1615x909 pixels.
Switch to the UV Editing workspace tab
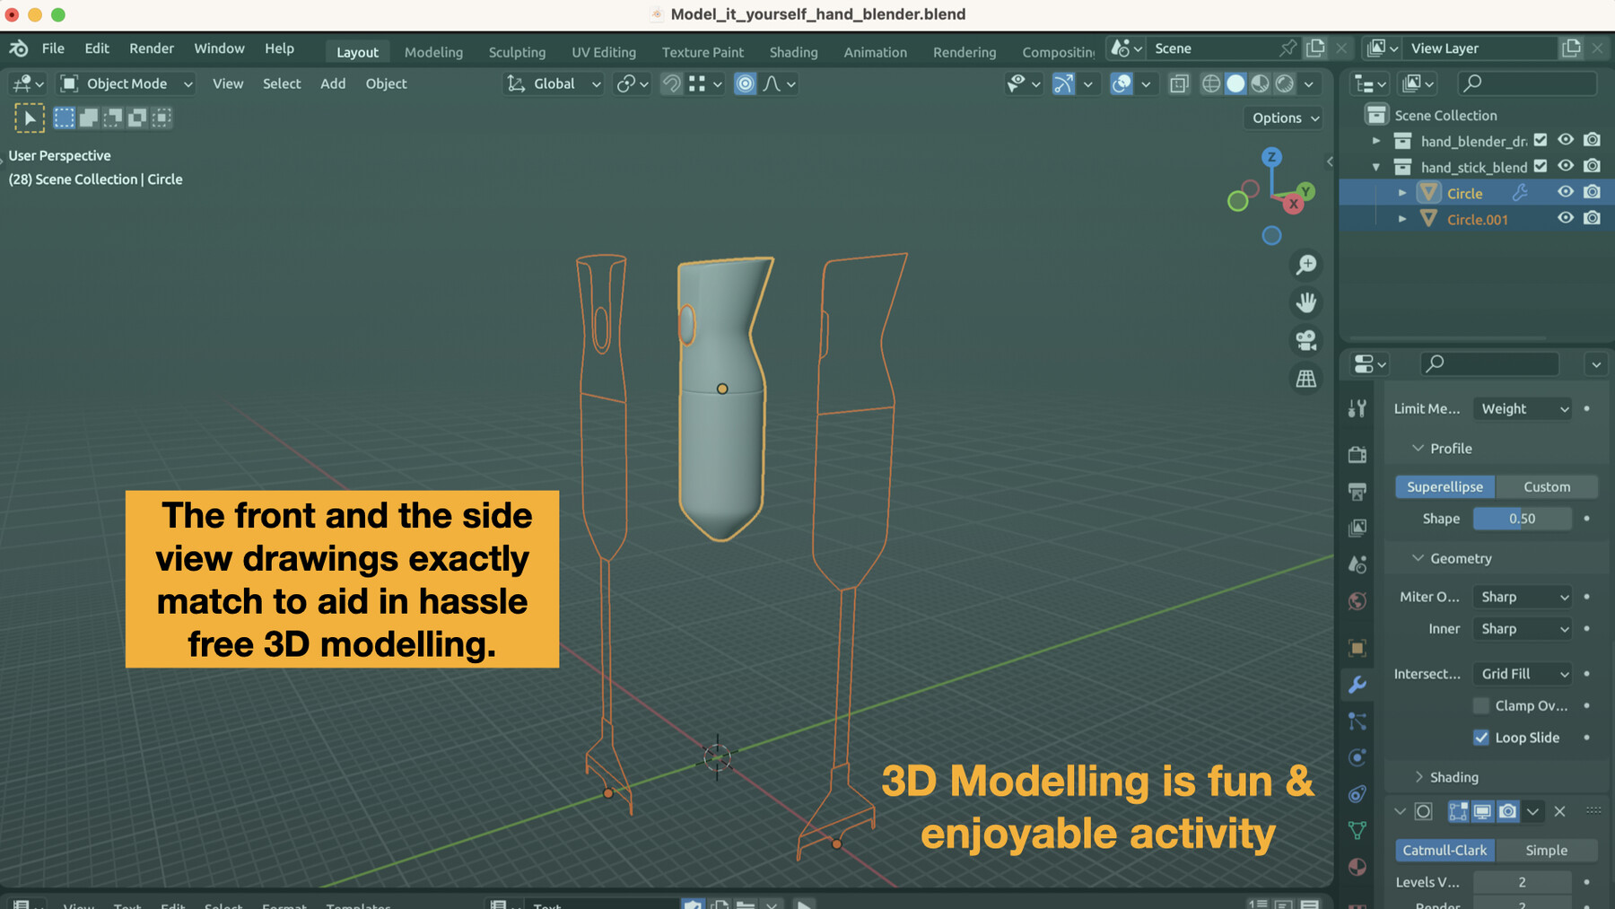pyautogui.click(x=603, y=51)
